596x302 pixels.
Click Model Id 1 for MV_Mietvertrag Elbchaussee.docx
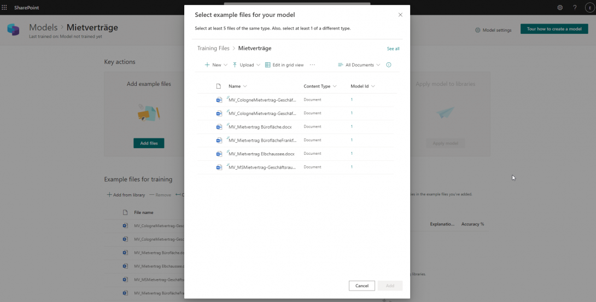point(352,154)
